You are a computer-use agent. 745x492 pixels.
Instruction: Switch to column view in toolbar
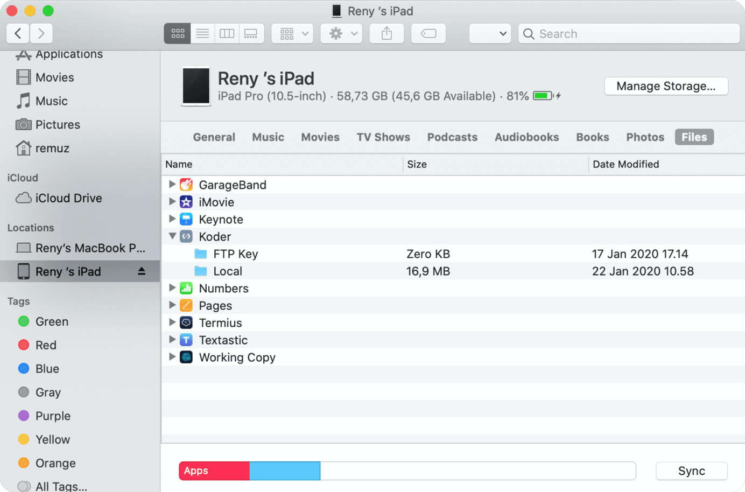click(227, 33)
